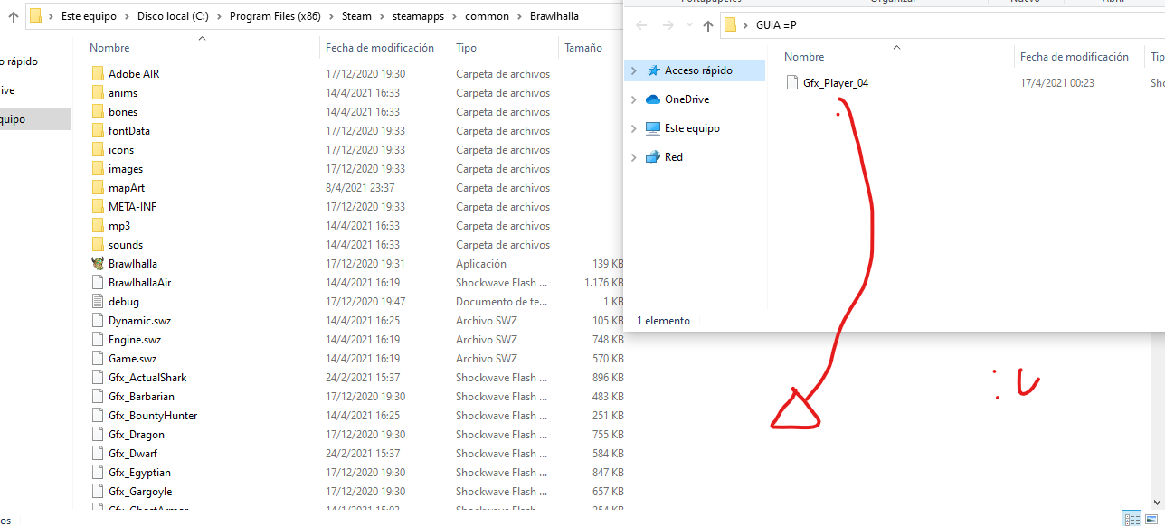Select the Dynamic.swz file icon
Image resolution: width=1165 pixels, height=526 pixels.
click(x=98, y=320)
